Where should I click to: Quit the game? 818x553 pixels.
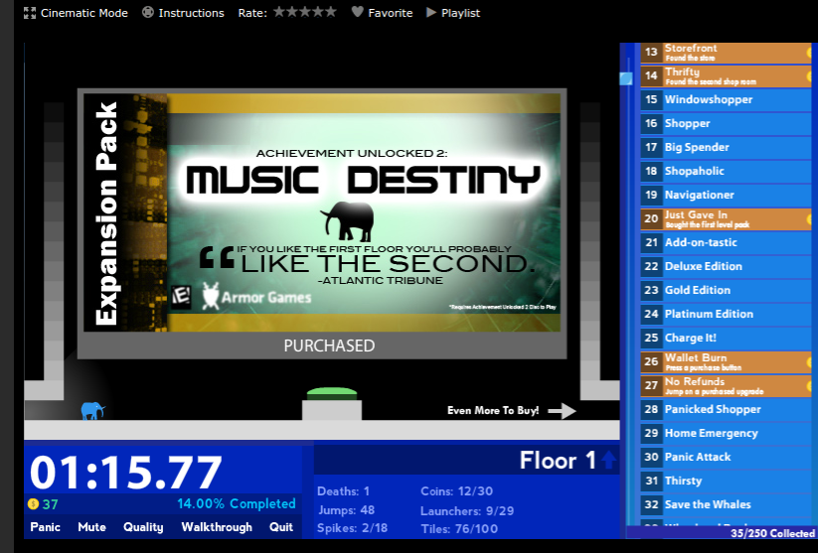pyautogui.click(x=281, y=527)
